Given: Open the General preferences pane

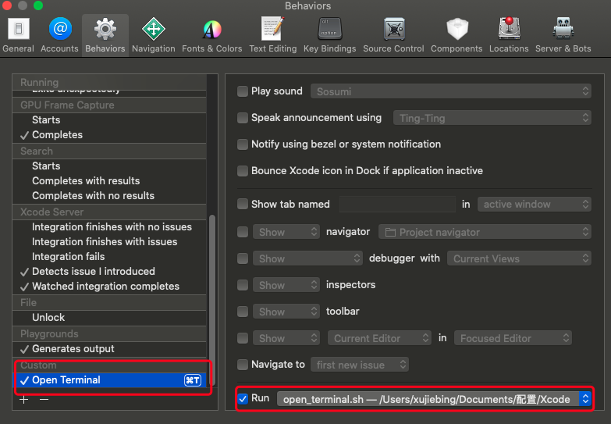Looking at the screenshot, I should point(18,35).
